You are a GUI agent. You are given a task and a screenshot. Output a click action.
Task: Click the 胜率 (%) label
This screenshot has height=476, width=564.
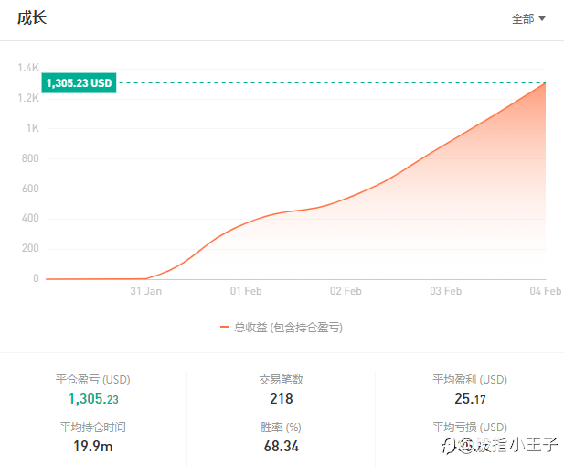tap(282, 427)
